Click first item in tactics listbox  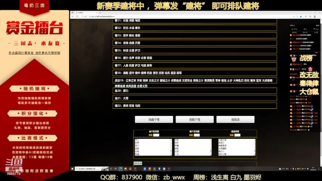point(236,140)
